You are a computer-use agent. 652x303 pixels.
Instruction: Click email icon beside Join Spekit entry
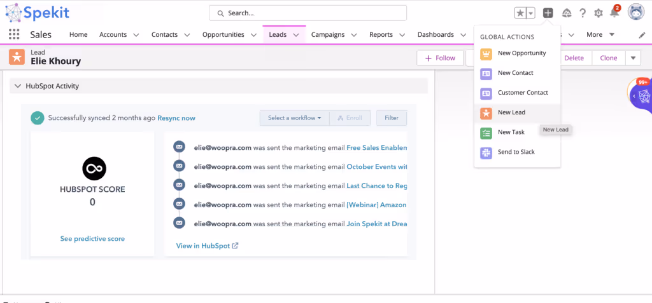(x=179, y=224)
